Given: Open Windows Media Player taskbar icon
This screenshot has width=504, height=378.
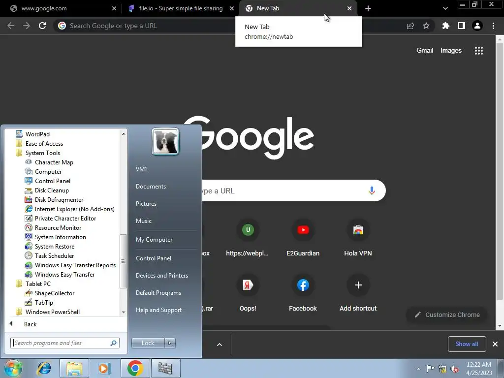Looking at the screenshot, I should pos(103,368).
